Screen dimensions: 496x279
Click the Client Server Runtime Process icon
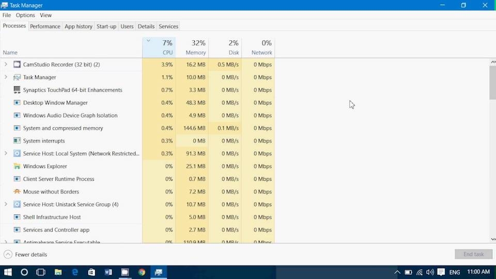click(x=17, y=179)
